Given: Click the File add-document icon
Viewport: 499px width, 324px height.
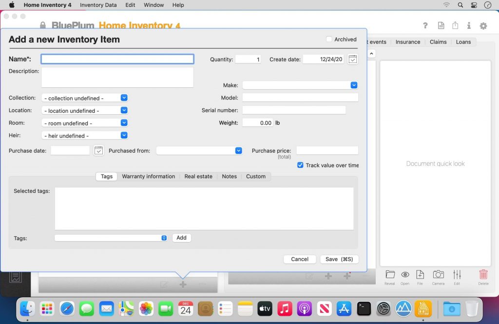Looking at the screenshot, I should tap(420, 275).
